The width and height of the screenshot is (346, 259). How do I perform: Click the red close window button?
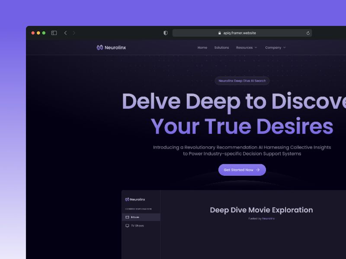[33, 33]
